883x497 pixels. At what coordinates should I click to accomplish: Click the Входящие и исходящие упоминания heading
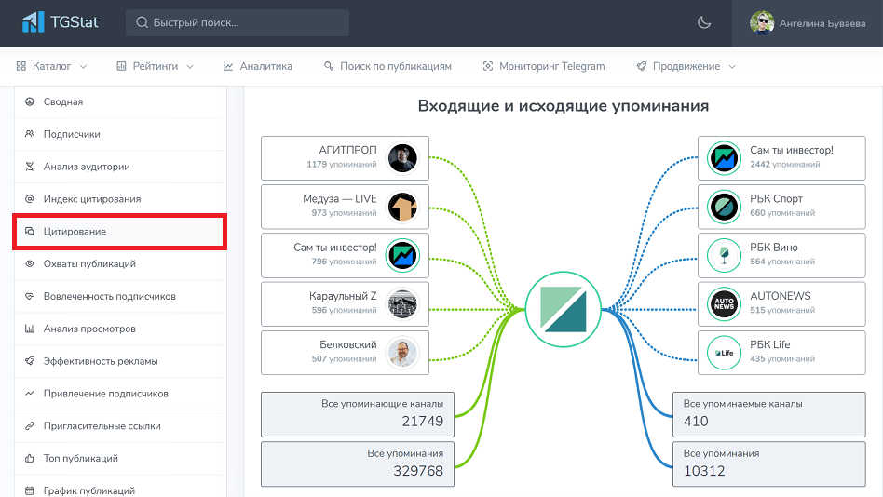(x=564, y=106)
